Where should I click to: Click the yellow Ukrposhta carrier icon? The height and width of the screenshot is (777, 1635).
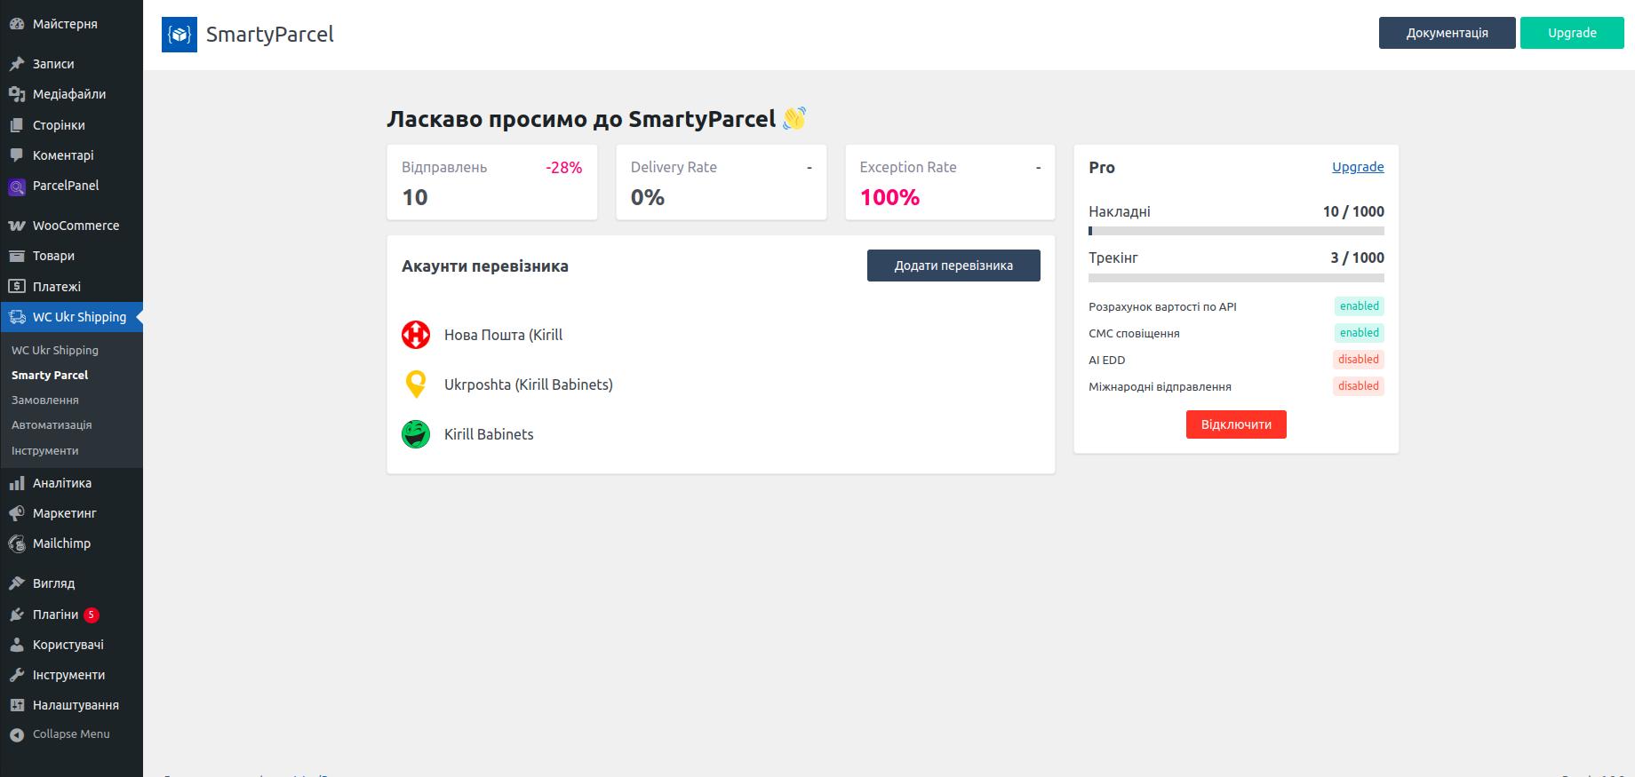tap(416, 385)
